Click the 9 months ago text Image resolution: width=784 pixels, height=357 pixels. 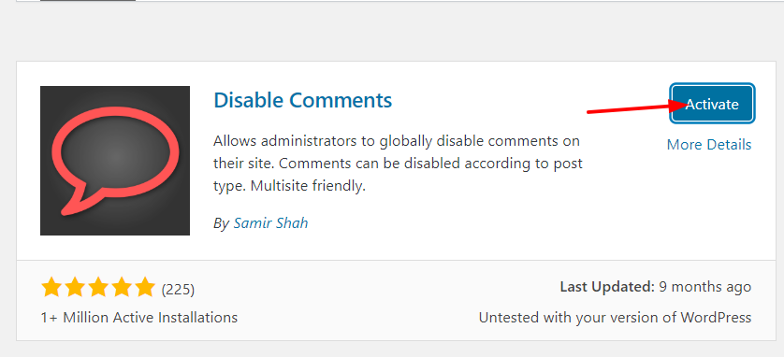(x=705, y=287)
